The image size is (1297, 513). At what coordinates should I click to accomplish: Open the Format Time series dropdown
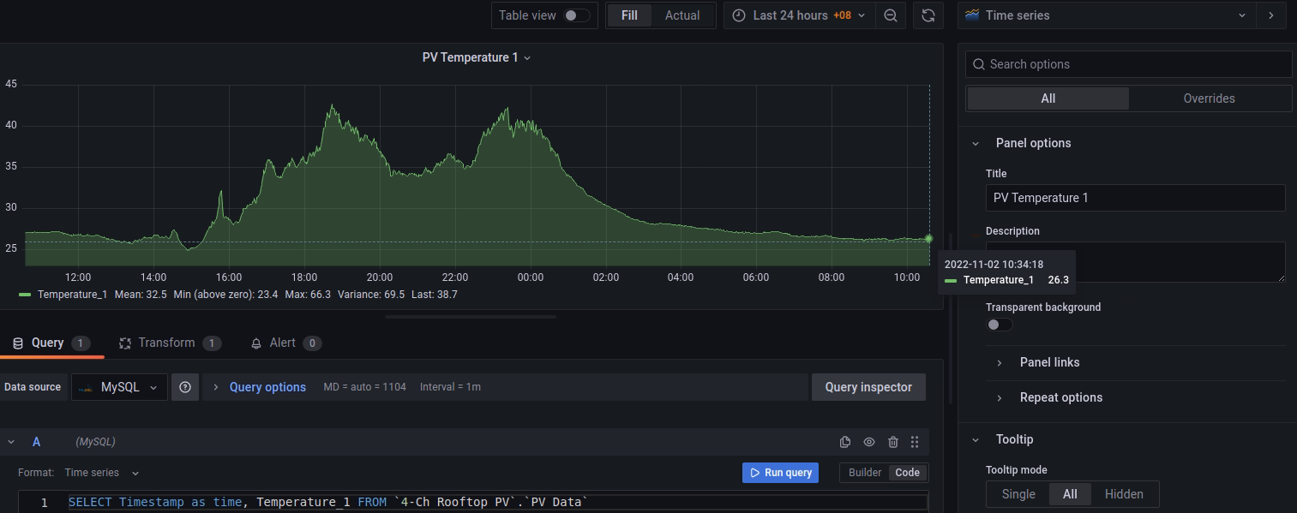(x=102, y=473)
